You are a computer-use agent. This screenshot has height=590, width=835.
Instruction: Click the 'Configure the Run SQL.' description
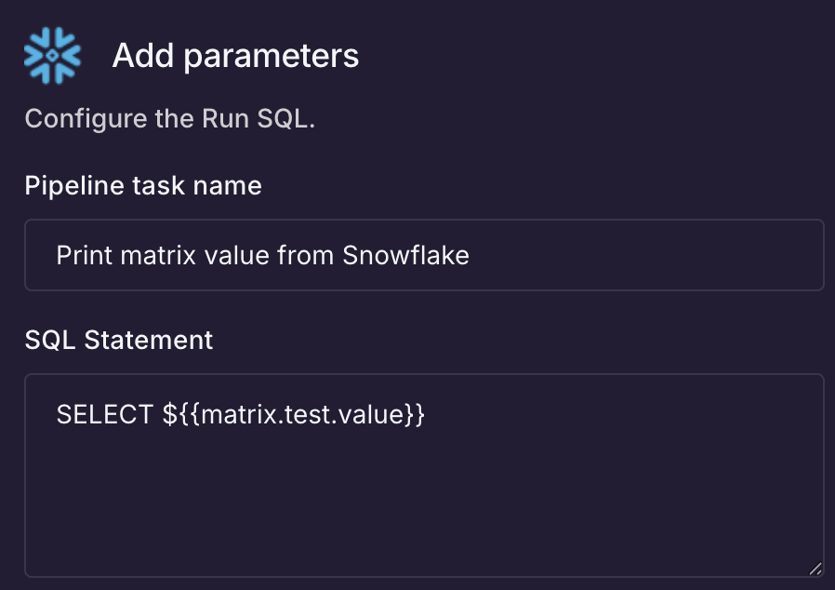[x=170, y=119]
